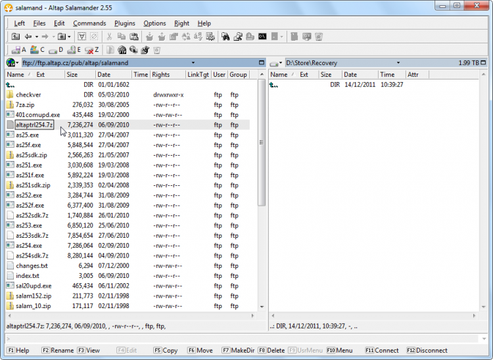Go to parent directory toolbar icon
The width and height of the screenshot is (493, 360).
click(15, 37)
